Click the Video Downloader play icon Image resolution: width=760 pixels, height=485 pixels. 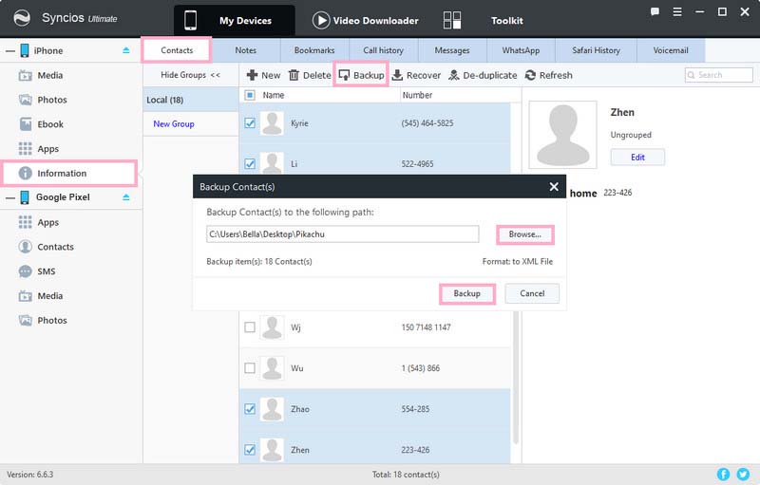pos(321,20)
